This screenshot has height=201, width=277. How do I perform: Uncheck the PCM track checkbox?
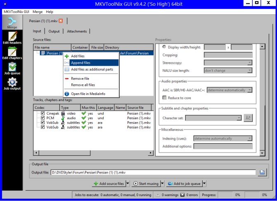coord(43,118)
